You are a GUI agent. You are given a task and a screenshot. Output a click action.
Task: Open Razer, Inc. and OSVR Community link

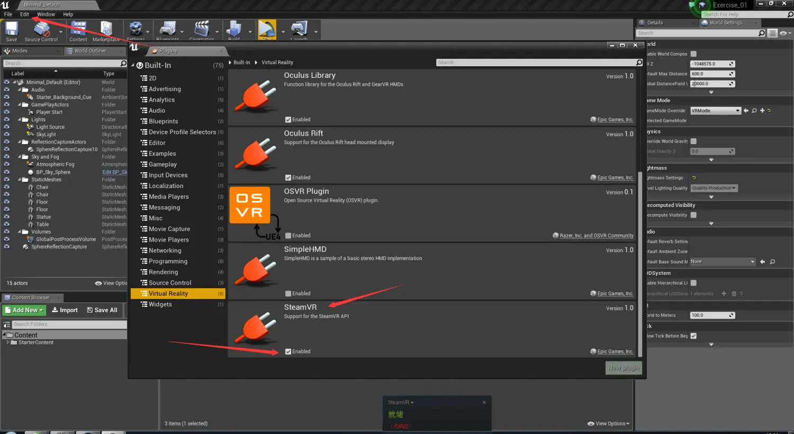pos(597,236)
